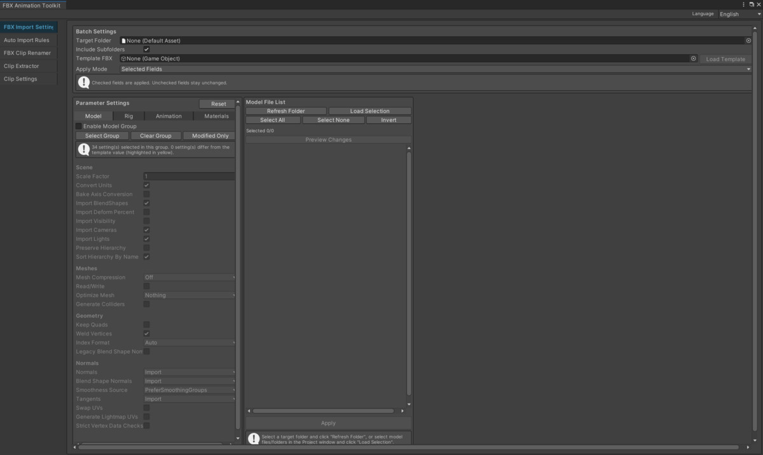Toggle the Keep Quads checkbox
The image size is (763, 455).
(146, 325)
